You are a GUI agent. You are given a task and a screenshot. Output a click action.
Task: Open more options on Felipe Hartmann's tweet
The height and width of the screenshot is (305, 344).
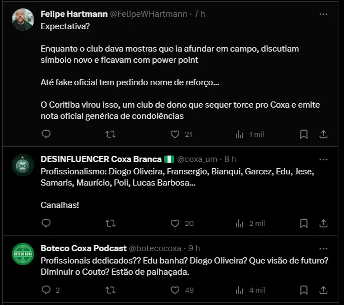[x=323, y=14]
